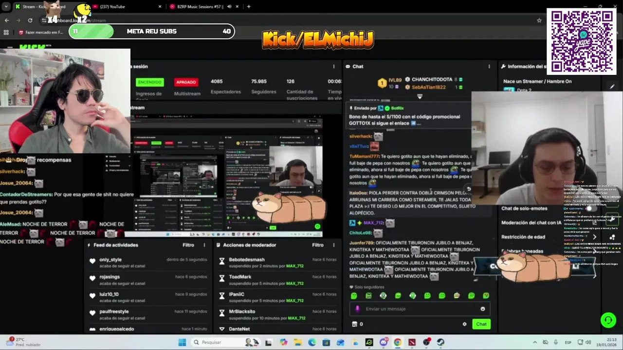Open the session panel three-dot menu
This screenshot has width=623, height=350.
point(333,67)
